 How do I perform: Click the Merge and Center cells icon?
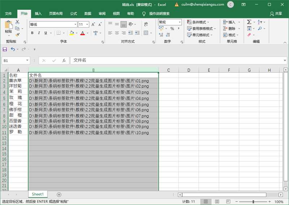pos(146,33)
